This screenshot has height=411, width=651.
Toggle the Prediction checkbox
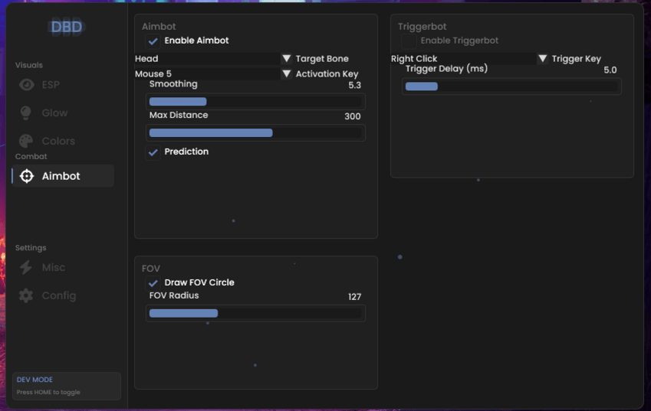point(153,152)
